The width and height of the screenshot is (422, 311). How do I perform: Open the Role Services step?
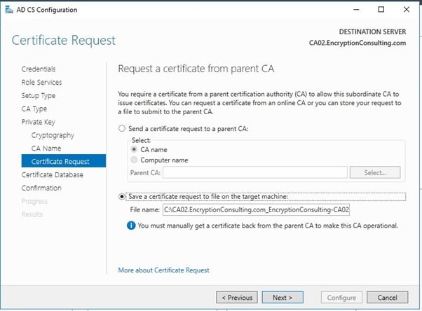click(41, 83)
